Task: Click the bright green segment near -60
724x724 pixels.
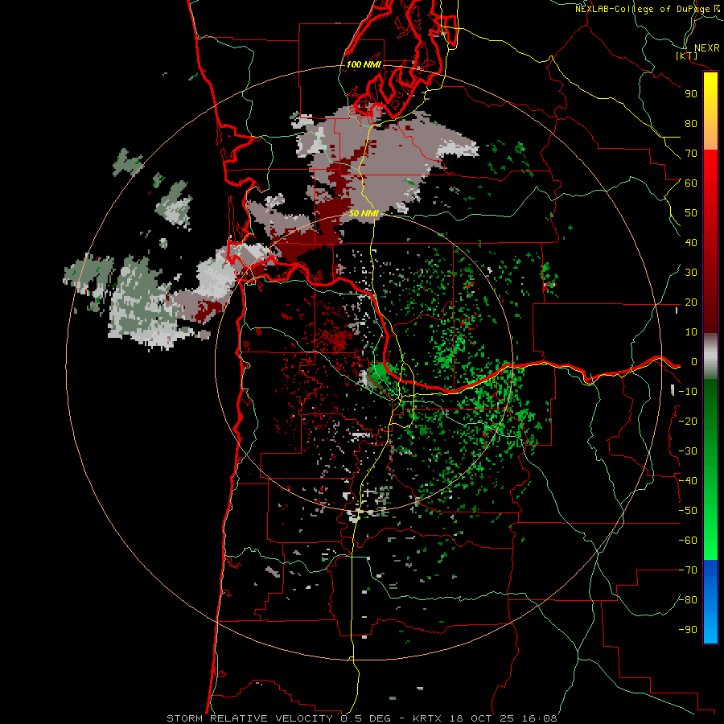Action: pyautogui.click(x=710, y=541)
